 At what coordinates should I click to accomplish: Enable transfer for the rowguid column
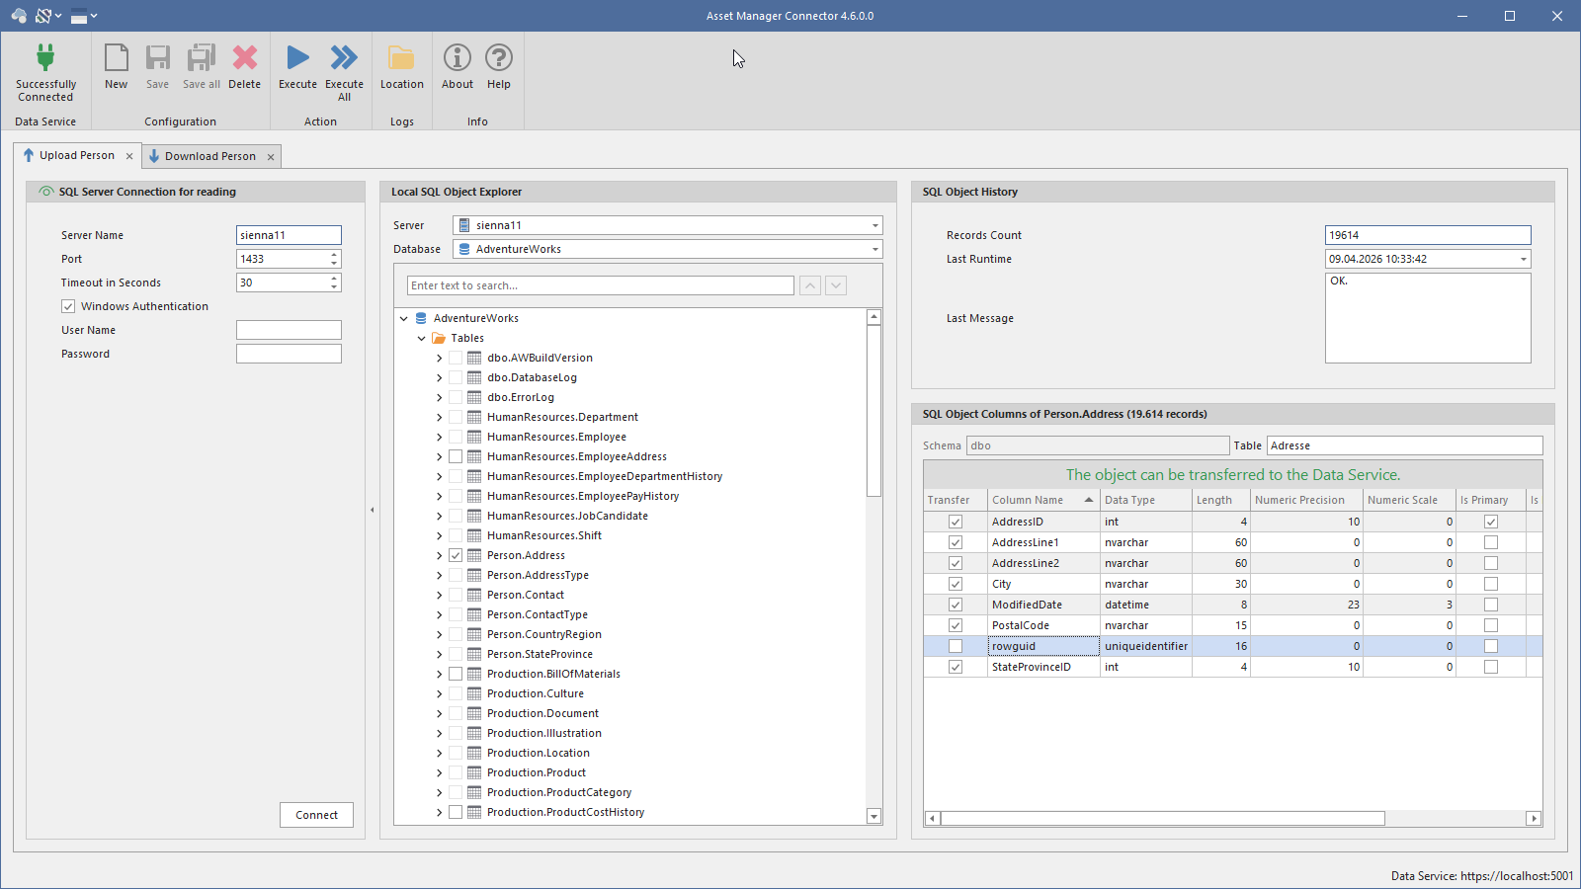(x=956, y=646)
